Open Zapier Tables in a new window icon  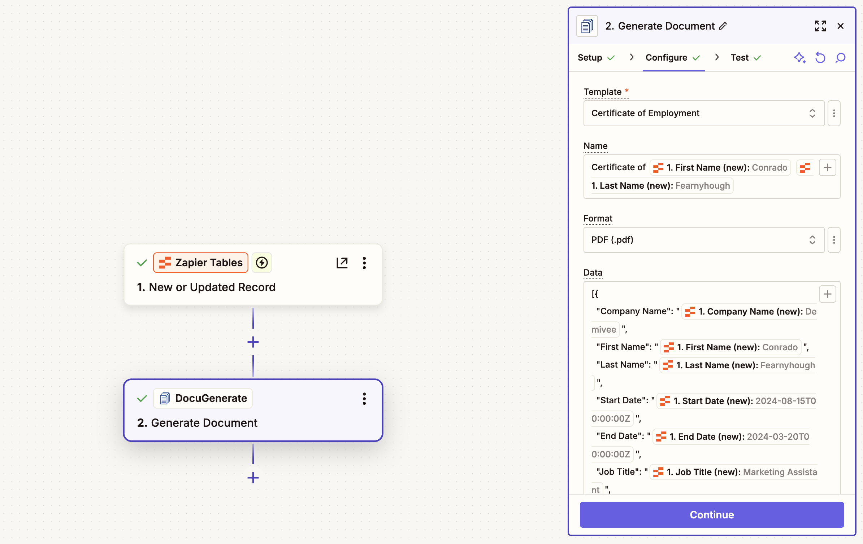click(x=342, y=263)
